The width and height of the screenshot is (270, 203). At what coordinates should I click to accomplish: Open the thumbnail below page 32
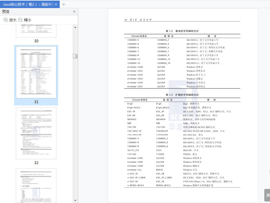(x=36, y=186)
